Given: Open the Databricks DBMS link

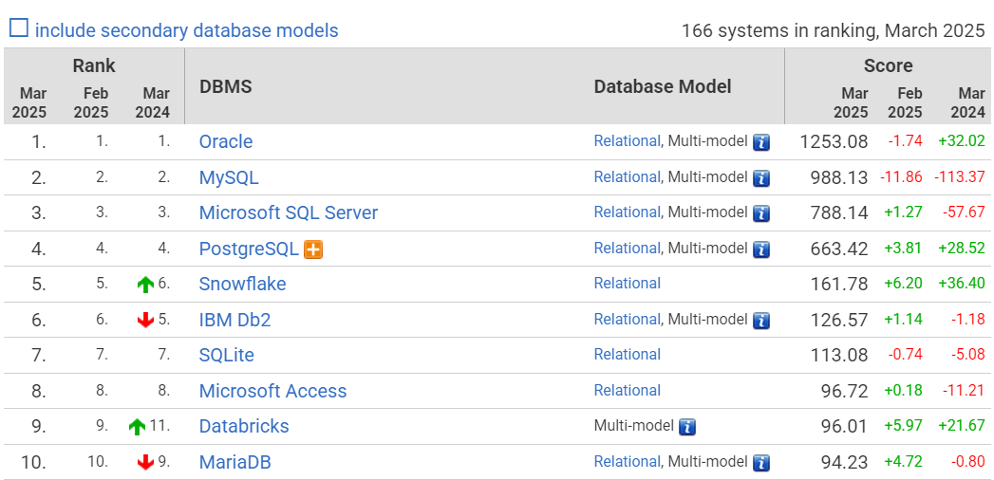Looking at the screenshot, I should coord(244,426).
